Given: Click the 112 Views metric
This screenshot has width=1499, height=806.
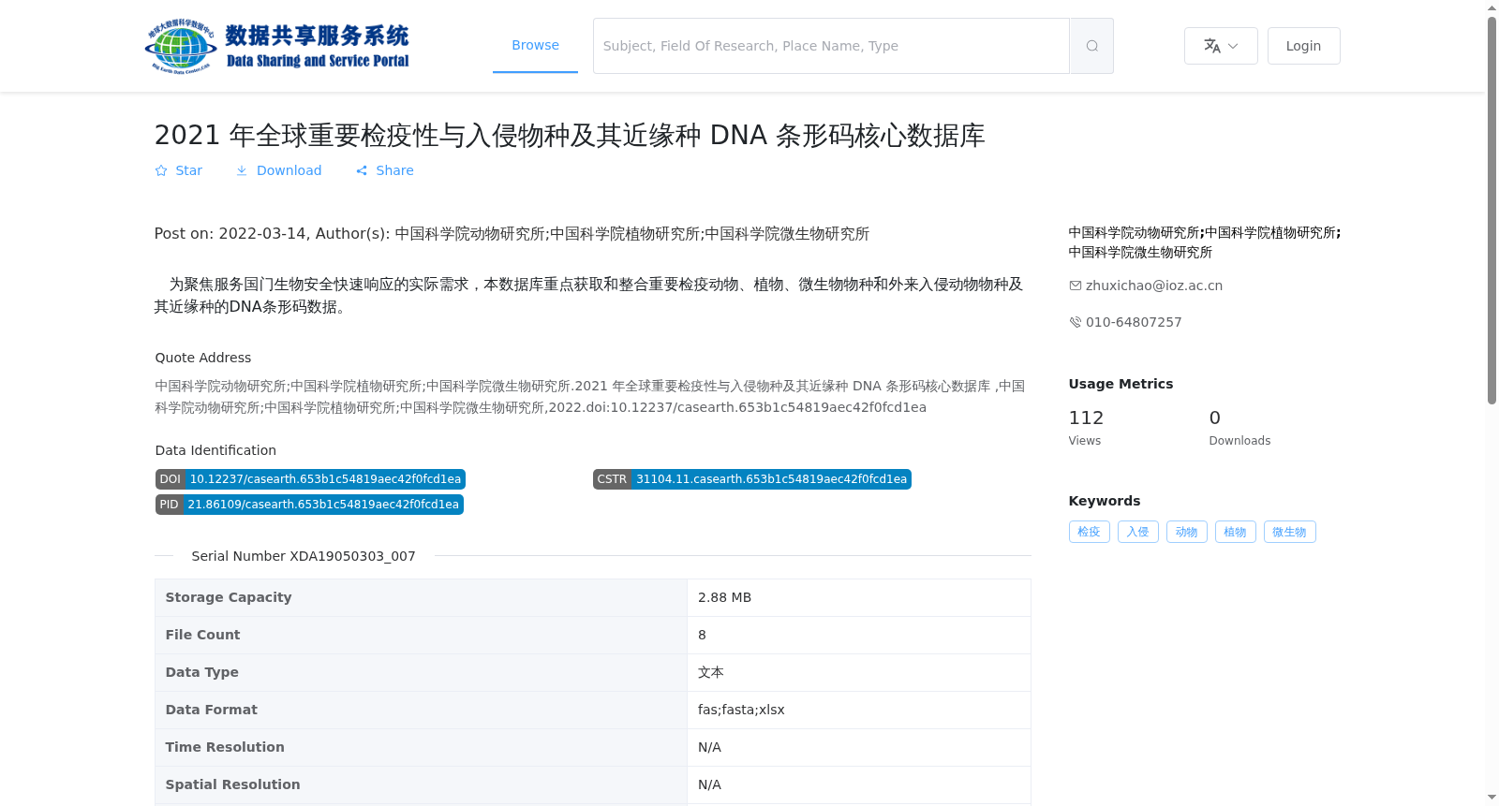Looking at the screenshot, I should pyautogui.click(x=1086, y=428).
